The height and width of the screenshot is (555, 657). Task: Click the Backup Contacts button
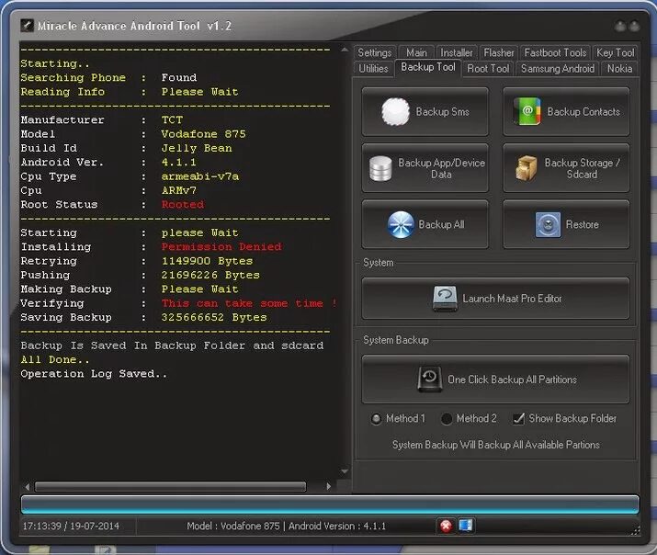pyautogui.click(x=566, y=112)
